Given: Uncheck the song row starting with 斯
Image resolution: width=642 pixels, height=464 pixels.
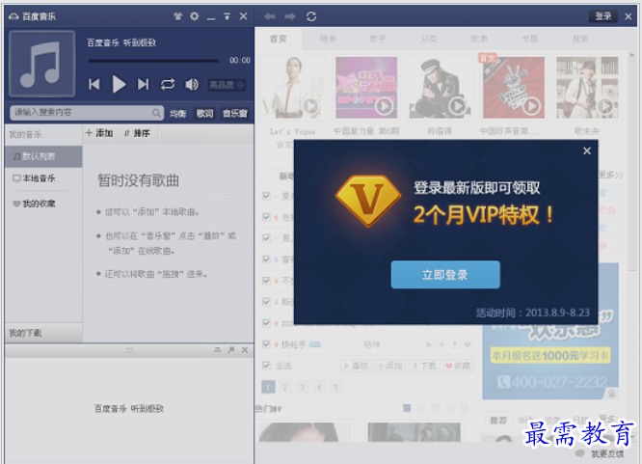Looking at the screenshot, I should (267, 302).
